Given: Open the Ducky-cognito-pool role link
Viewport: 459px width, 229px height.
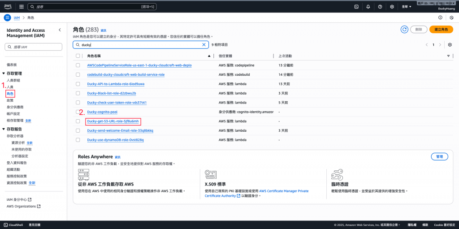Looking at the screenshot, I should pyautogui.click(x=103, y=112).
